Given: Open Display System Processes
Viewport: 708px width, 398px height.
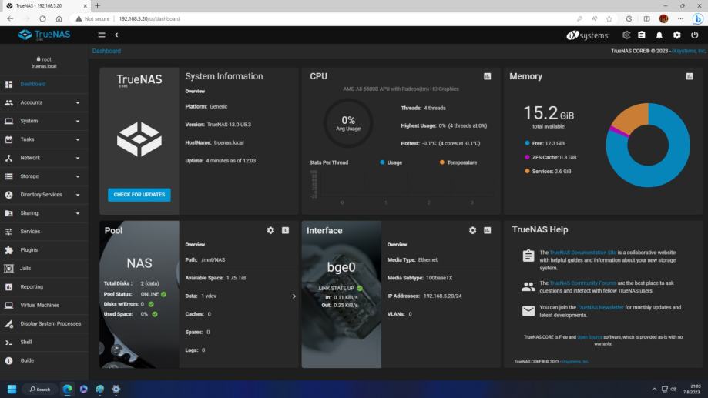Looking at the screenshot, I should pyautogui.click(x=44, y=323).
